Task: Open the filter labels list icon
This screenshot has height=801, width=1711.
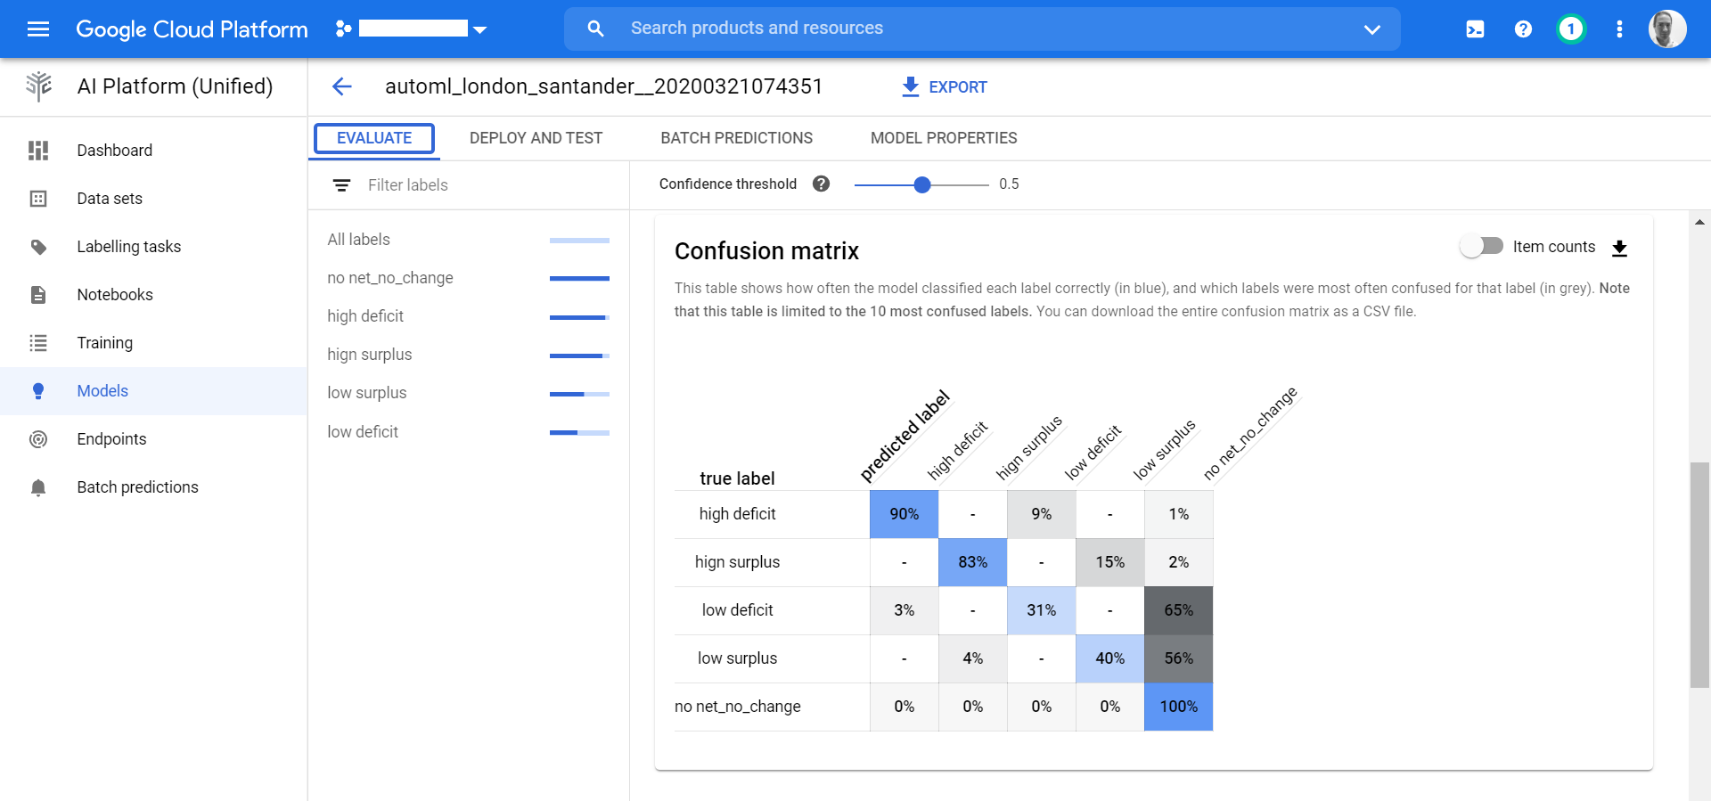Action: (341, 185)
